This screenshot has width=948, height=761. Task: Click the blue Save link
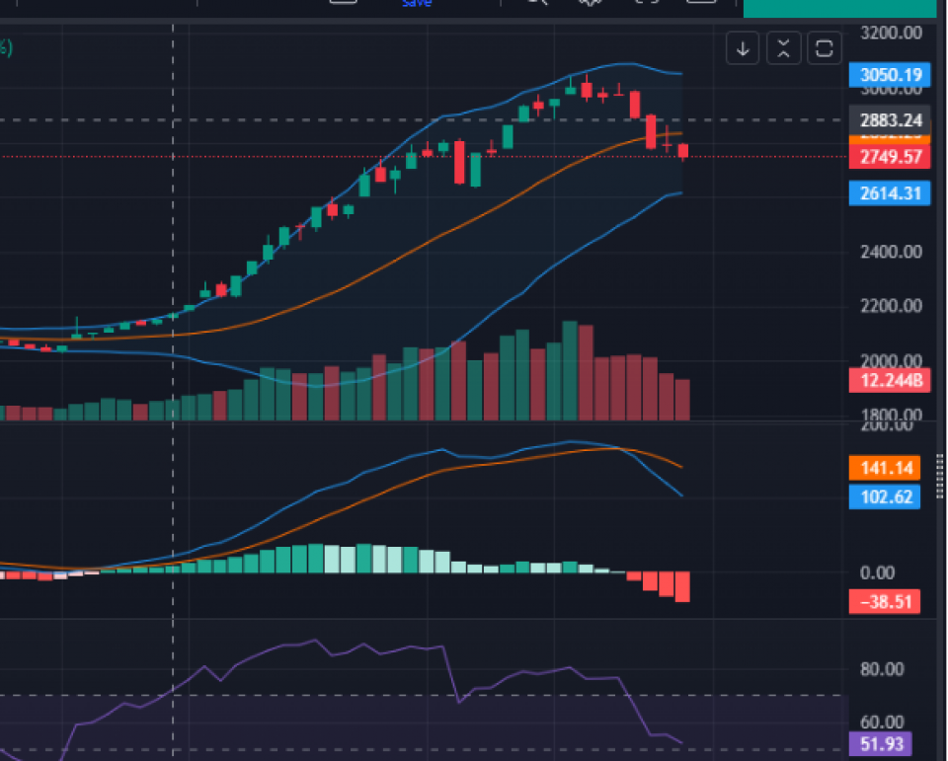tap(416, 3)
